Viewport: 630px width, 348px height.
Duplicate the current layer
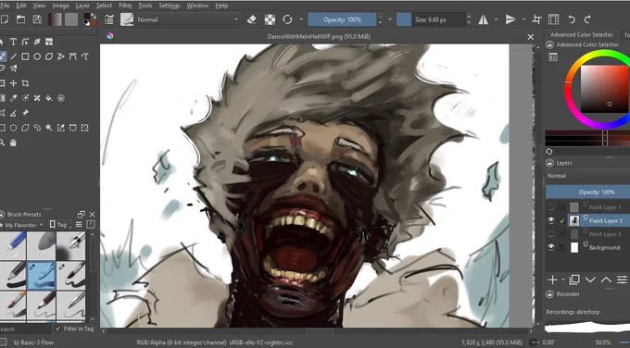574,280
